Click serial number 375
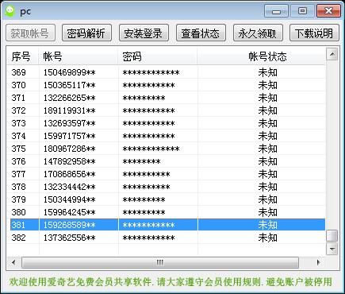This screenshot has height=294, width=345. pyautogui.click(x=18, y=149)
